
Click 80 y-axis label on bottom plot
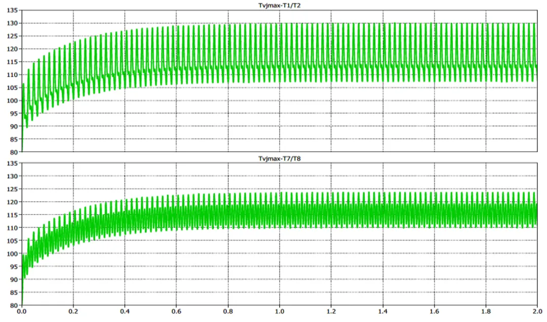pyautogui.click(x=14, y=305)
